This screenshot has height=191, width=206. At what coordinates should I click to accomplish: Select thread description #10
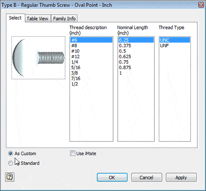tap(92, 51)
